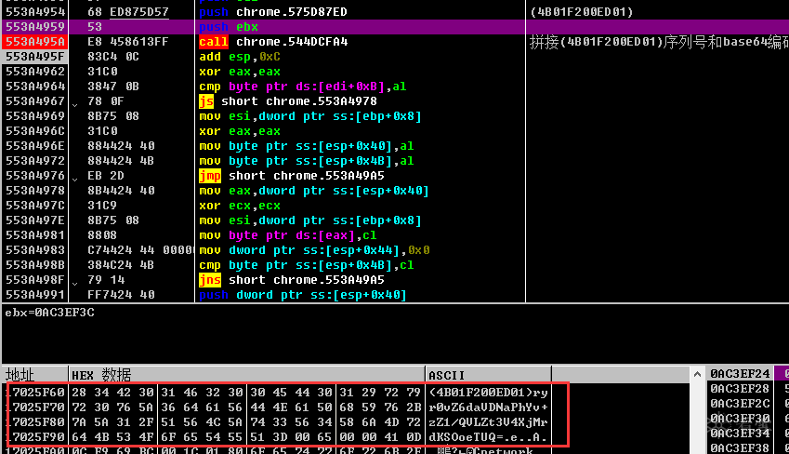Click 'mov dword ptr ss:[esp+0x44],0x0' instruction
789x454 pixels.
[x=314, y=250]
